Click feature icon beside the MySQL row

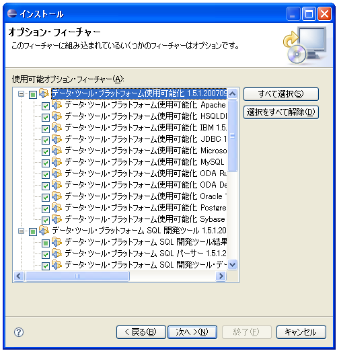coord(57,162)
